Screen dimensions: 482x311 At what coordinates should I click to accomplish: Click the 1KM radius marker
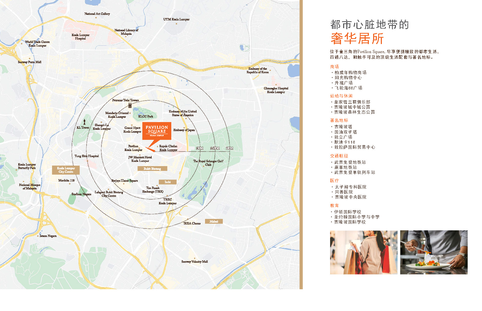pyautogui.click(x=200, y=148)
